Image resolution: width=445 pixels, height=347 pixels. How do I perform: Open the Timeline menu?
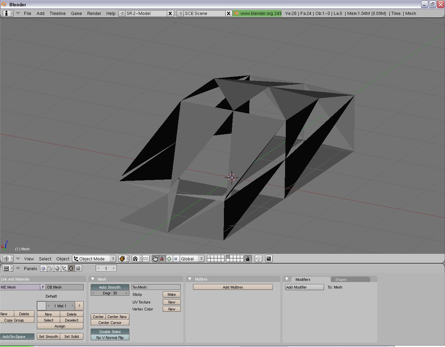(x=58, y=13)
